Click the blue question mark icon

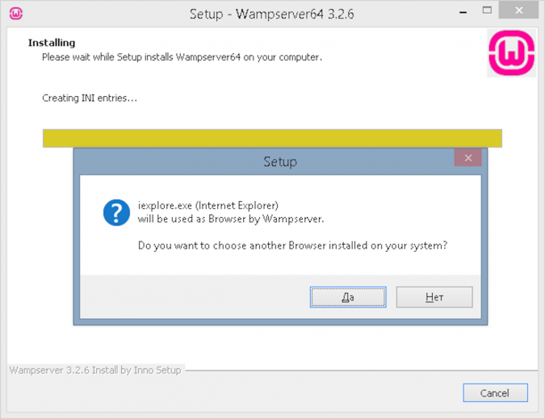point(116,212)
